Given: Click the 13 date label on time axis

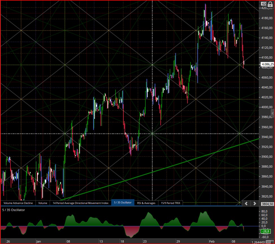Looking at the screenshot, I should tap(101, 241).
